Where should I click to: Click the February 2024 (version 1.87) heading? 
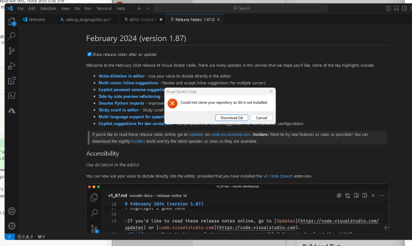136,39
